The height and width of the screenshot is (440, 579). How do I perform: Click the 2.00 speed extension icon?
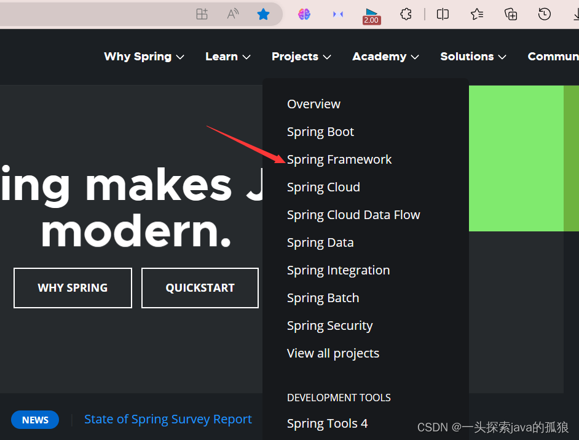(x=371, y=16)
